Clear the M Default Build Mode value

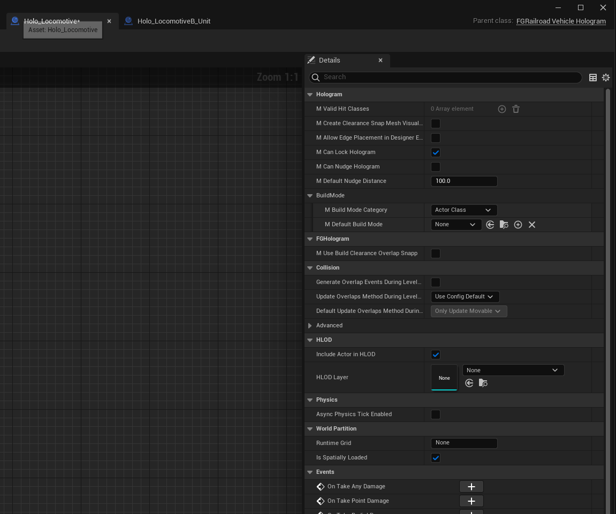point(532,225)
